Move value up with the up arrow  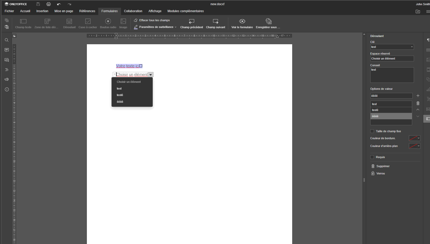418,110
